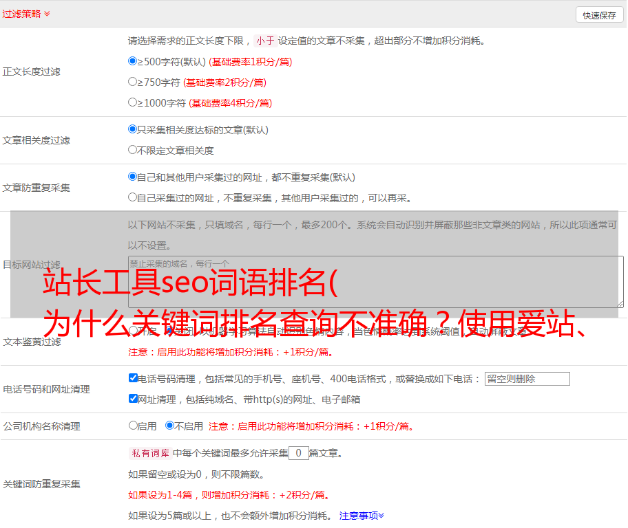The height and width of the screenshot is (528, 628).
Task: Click the 正文长度过滤 row label
Action: 31,71
